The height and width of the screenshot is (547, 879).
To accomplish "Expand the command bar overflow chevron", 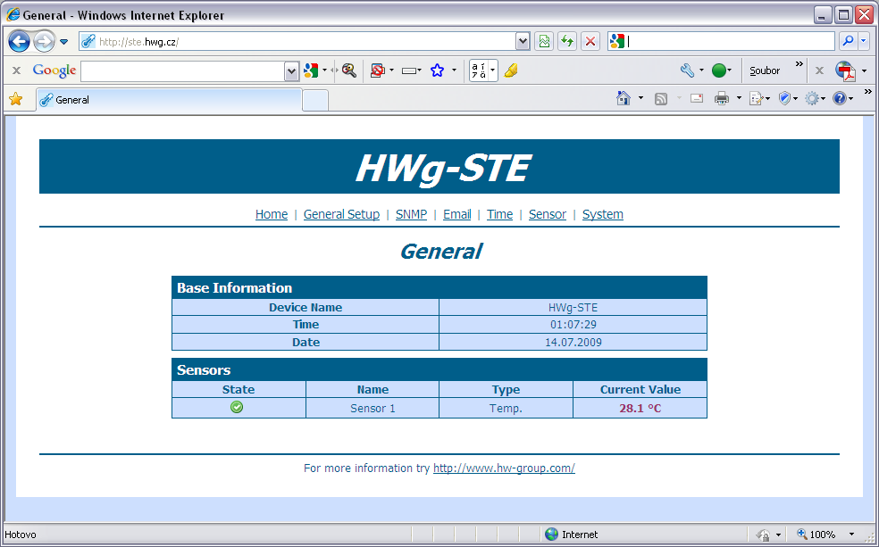I will tap(867, 92).
